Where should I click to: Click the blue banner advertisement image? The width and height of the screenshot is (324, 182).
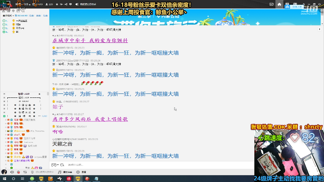click(x=185, y=17)
